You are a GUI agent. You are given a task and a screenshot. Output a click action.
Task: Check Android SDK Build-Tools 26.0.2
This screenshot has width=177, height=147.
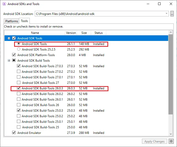(x=19, y=94)
